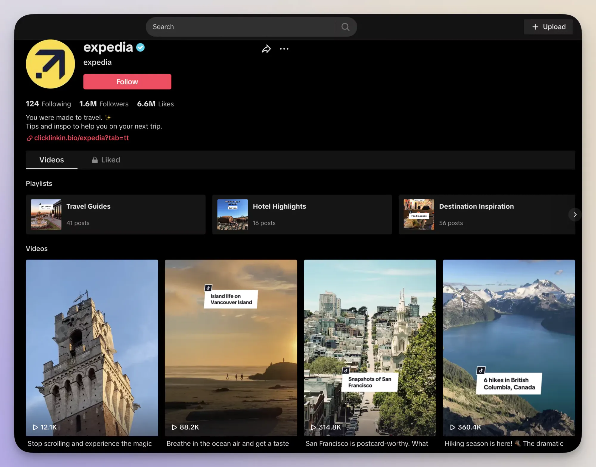596x467 pixels.
Task: Click the Travel Guides playlist thumbnail
Action: pyautogui.click(x=46, y=215)
